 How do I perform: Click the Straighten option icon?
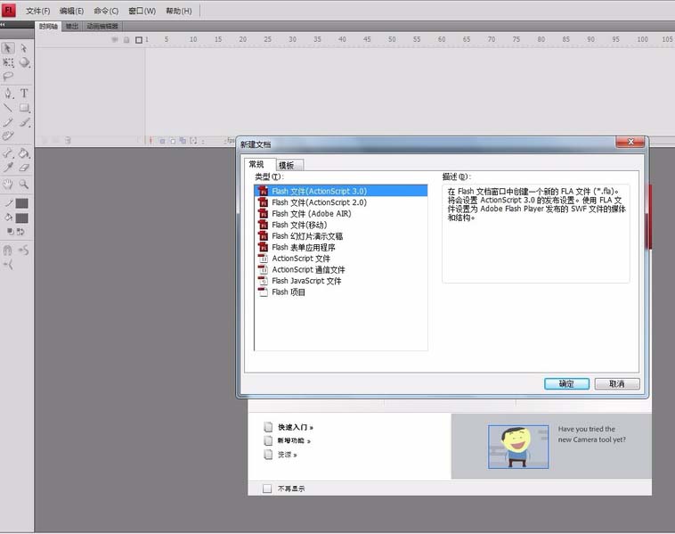click(x=8, y=265)
